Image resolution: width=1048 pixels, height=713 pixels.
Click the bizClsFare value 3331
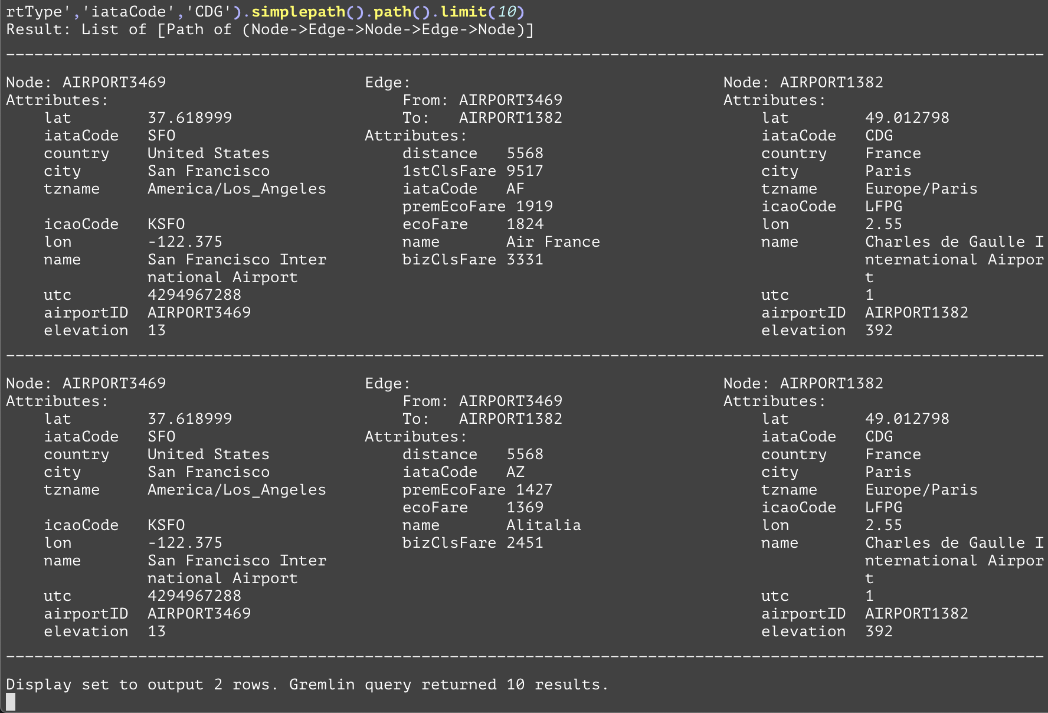pos(525,260)
